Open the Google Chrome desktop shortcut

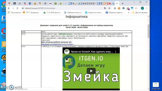point(4,7)
